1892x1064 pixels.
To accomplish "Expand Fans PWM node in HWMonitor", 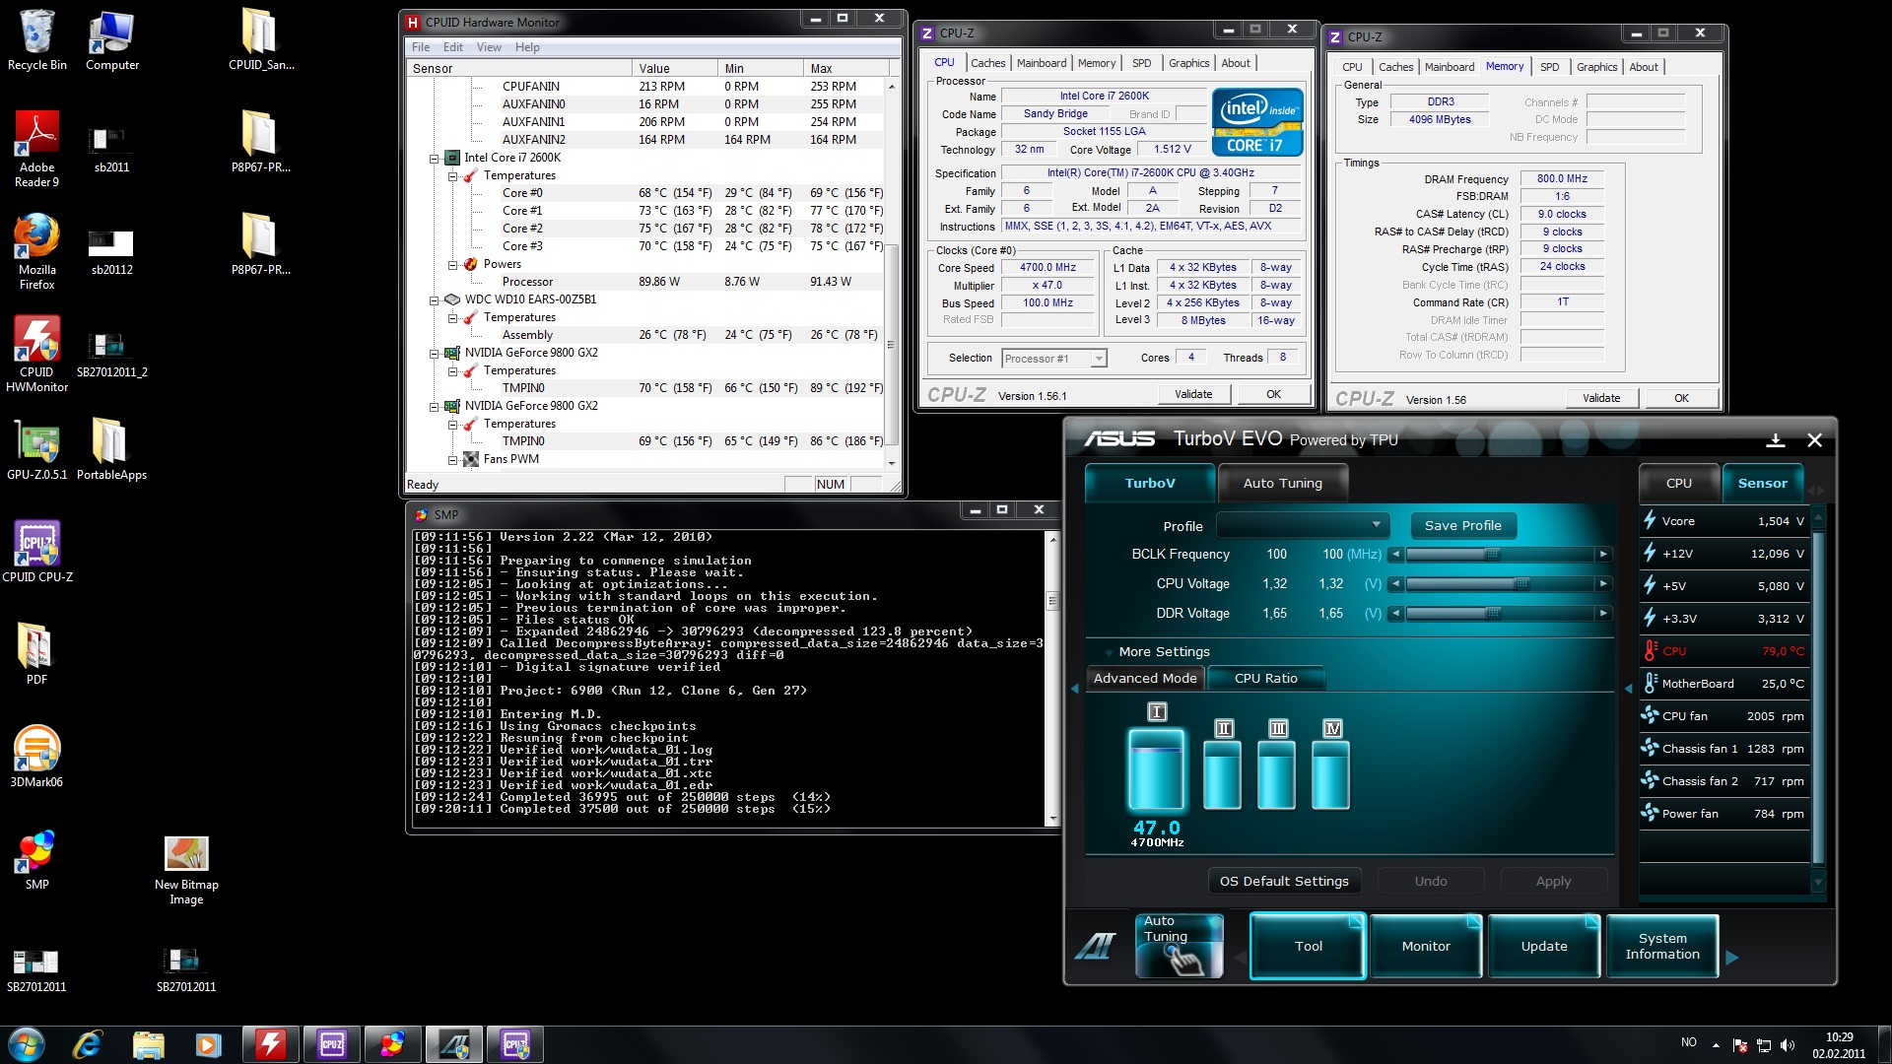I will [x=453, y=459].
